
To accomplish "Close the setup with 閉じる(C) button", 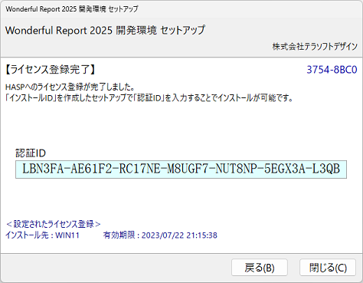I will coord(328,268).
